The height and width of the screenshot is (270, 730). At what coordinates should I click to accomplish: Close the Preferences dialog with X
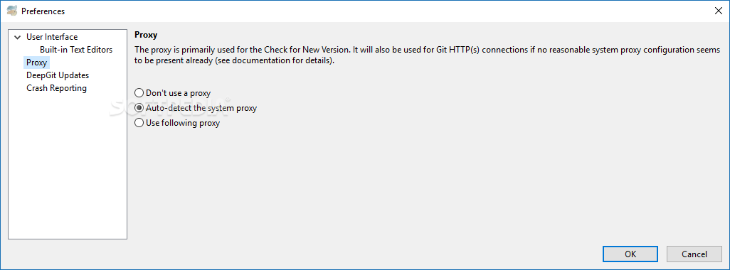click(x=719, y=11)
